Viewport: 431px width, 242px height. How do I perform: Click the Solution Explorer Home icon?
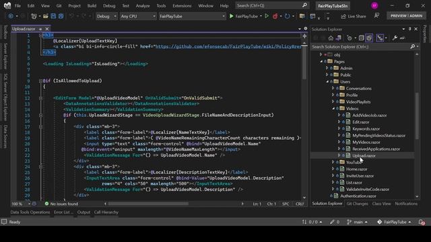331,38
